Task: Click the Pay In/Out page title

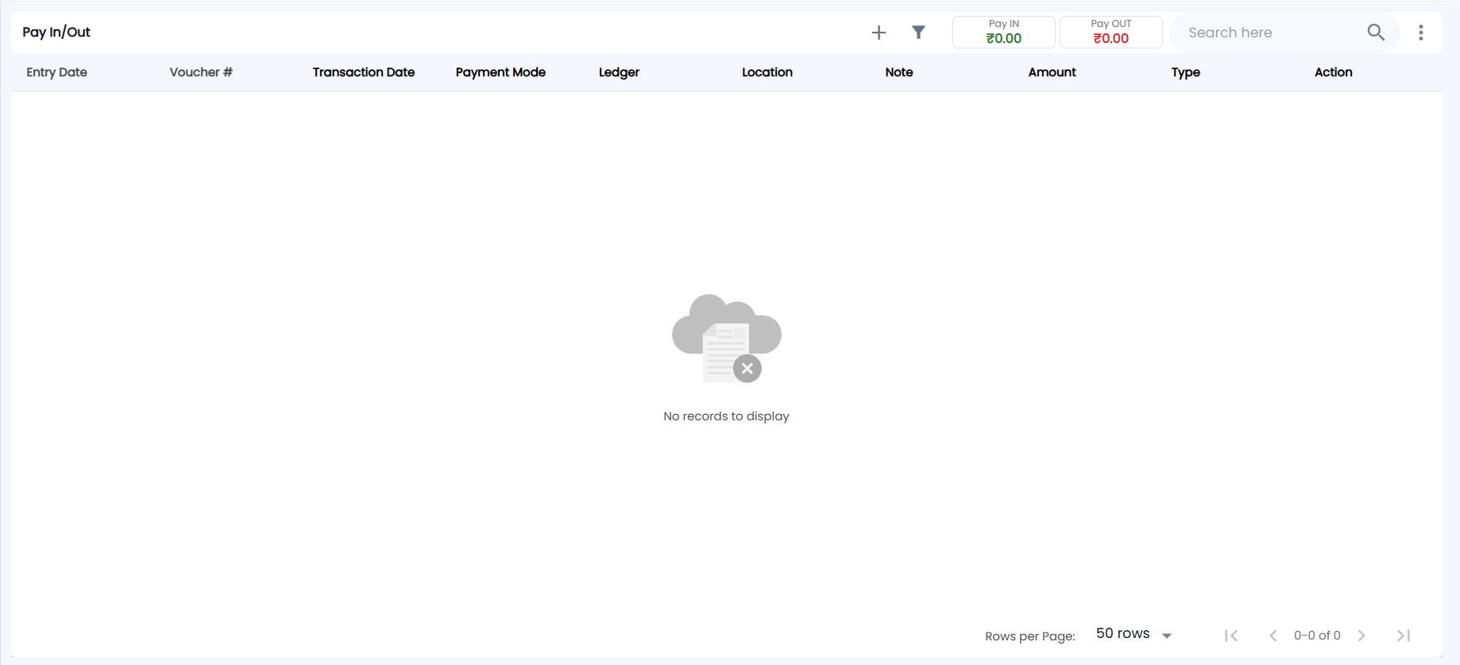Action: coord(56,33)
